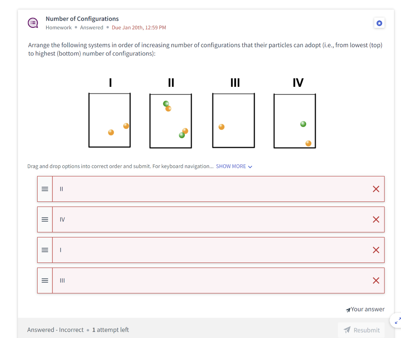401x338 pixels.
Task: Click the drag handle beside option I
Action: click(45, 250)
